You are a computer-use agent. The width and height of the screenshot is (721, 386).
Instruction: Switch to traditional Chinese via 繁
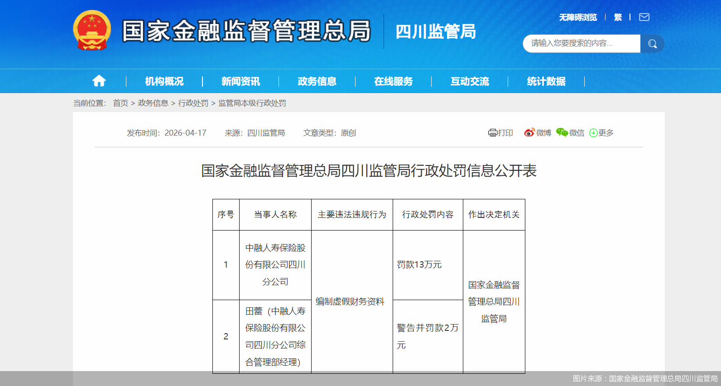618,17
